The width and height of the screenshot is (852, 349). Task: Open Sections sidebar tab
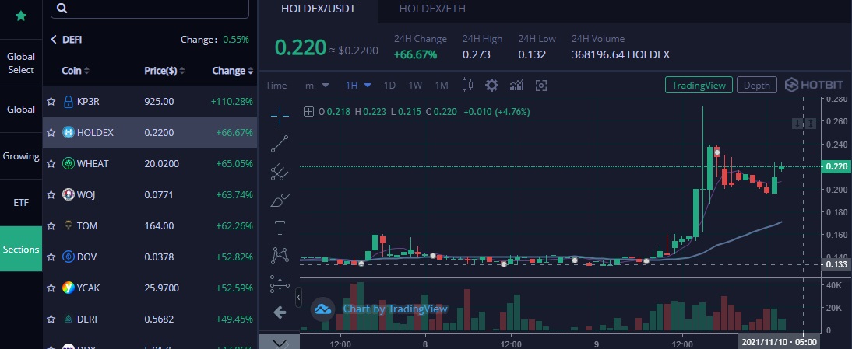[21, 250]
